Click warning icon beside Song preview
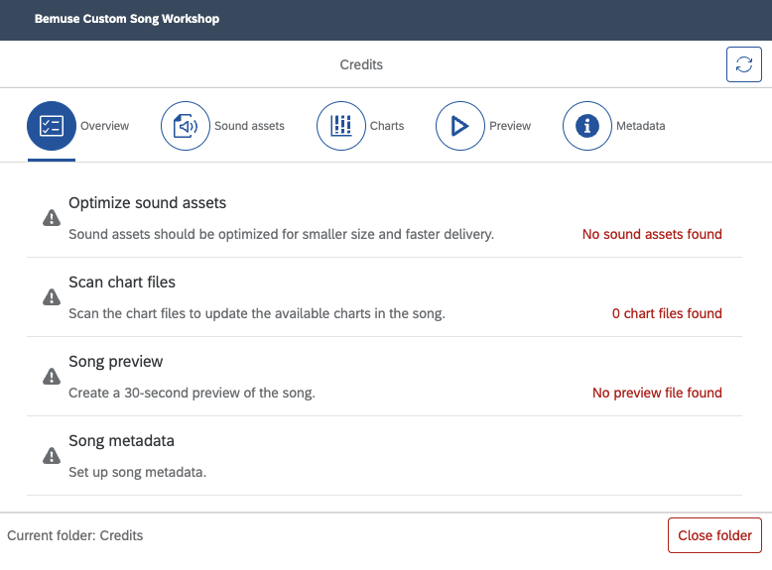 [x=52, y=377]
